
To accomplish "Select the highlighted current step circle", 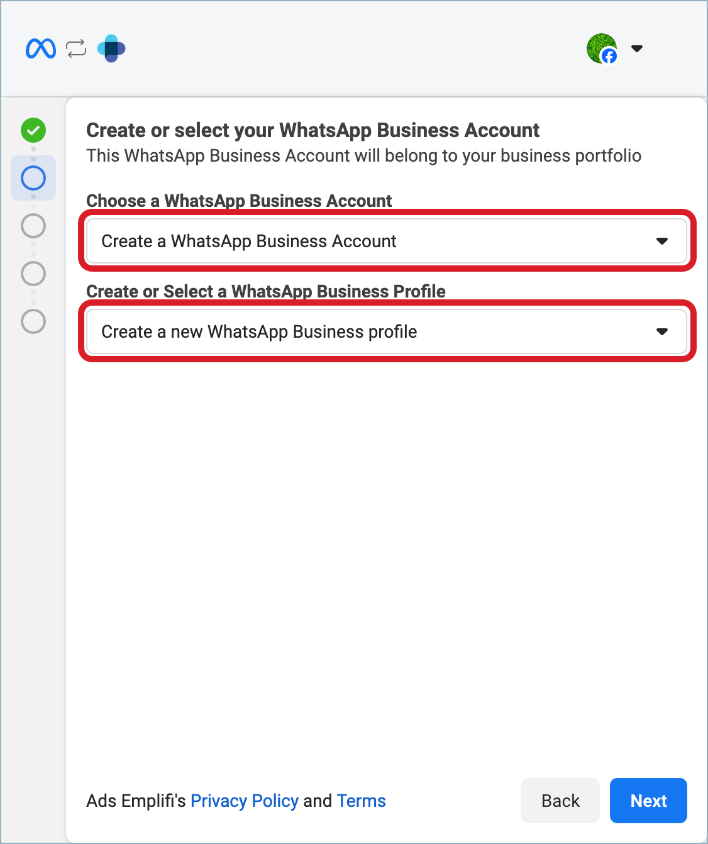I will (x=33, y=178).
